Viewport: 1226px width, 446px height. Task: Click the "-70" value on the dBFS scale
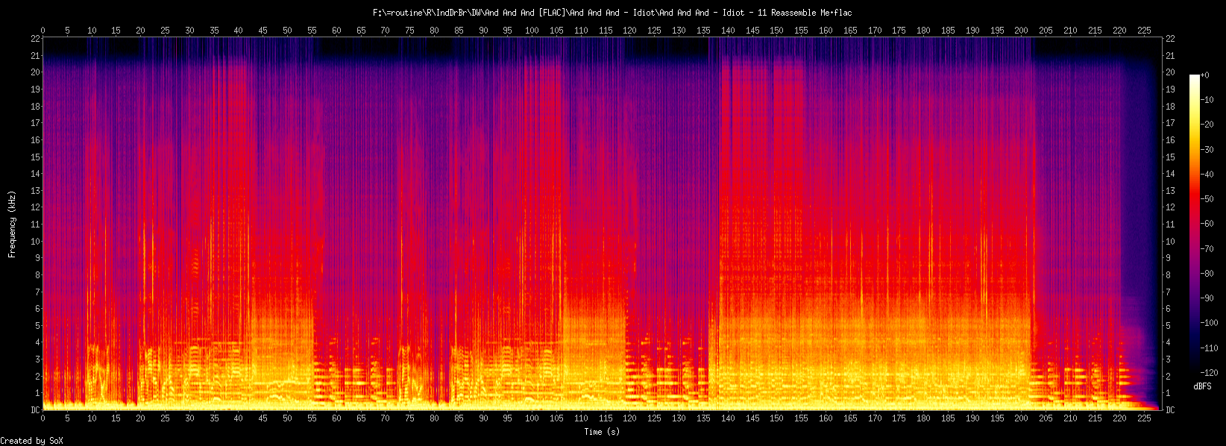1207,249
